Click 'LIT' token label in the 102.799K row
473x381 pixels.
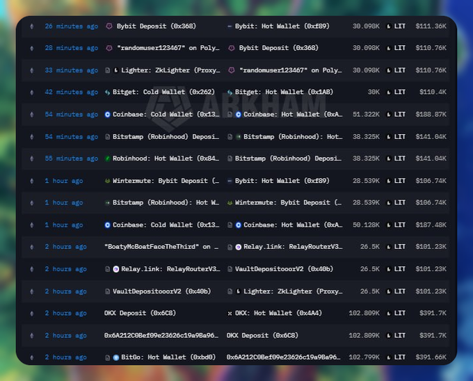400,357
